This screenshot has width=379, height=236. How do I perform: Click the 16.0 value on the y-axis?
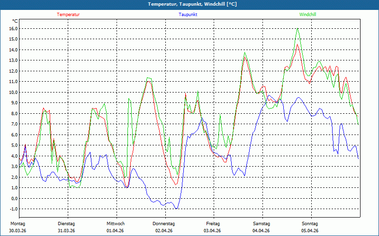click(13, 28)
